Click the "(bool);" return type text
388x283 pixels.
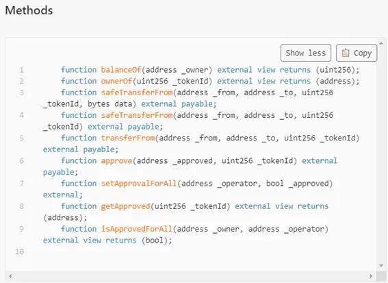[157, 241]
